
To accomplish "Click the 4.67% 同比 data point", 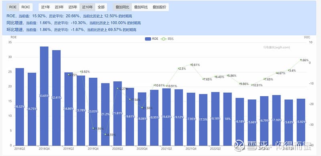I will point(276,73).
